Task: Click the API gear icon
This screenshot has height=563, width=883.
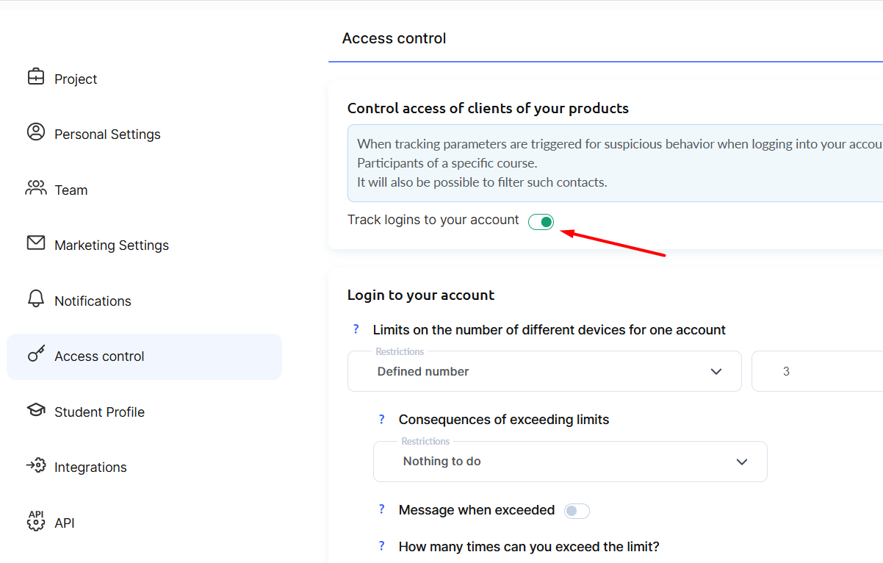Action: (36, 521)
